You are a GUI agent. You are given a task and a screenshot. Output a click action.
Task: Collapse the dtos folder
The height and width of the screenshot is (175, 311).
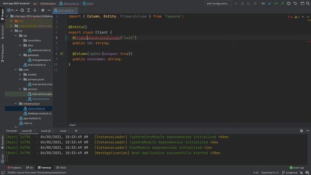point(20,45)
